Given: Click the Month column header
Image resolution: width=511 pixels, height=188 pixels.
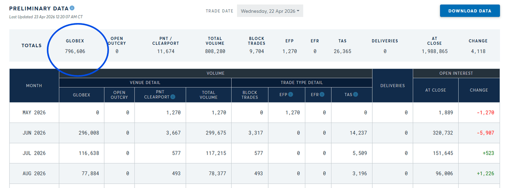Looking at the screenshot, I should (x=34, y=86).
